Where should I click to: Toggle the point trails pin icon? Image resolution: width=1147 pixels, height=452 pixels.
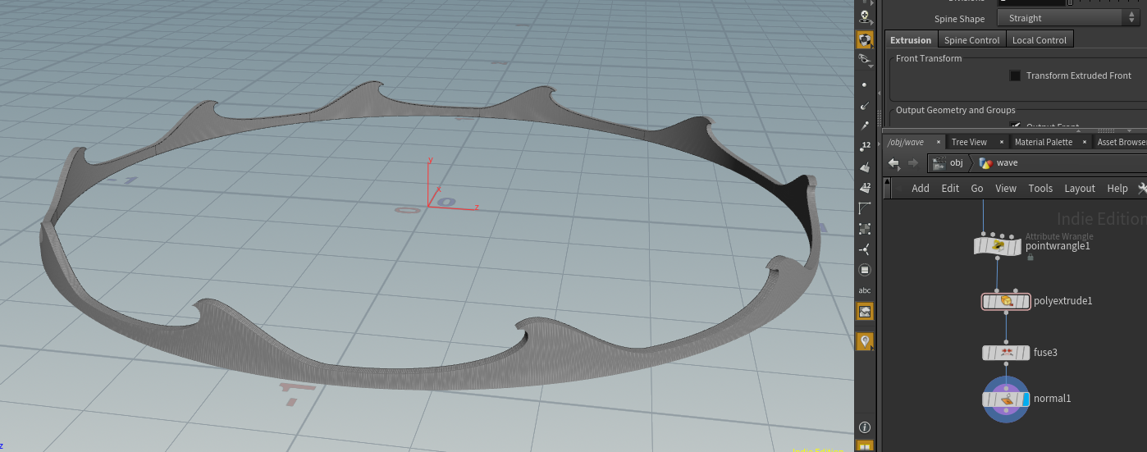[x=865, y=126]
